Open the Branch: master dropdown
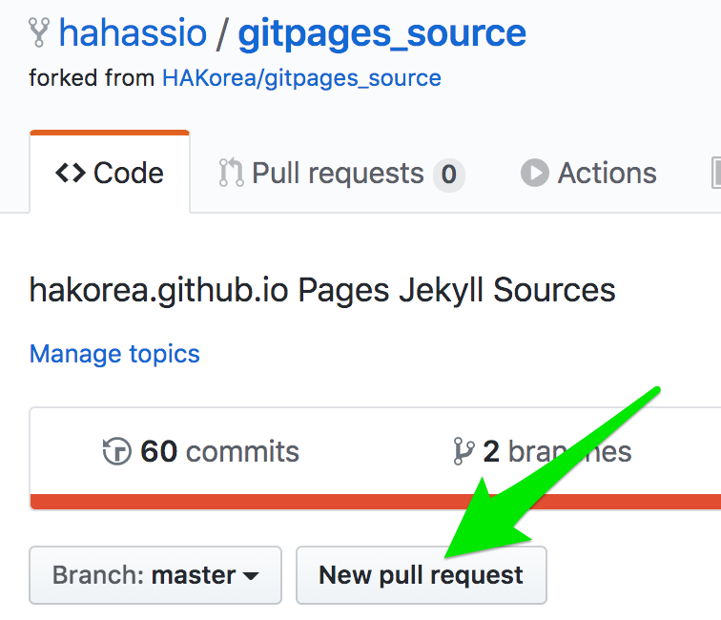Image resolution: width=721 pixels, height=620 pixels. [155, 575]
